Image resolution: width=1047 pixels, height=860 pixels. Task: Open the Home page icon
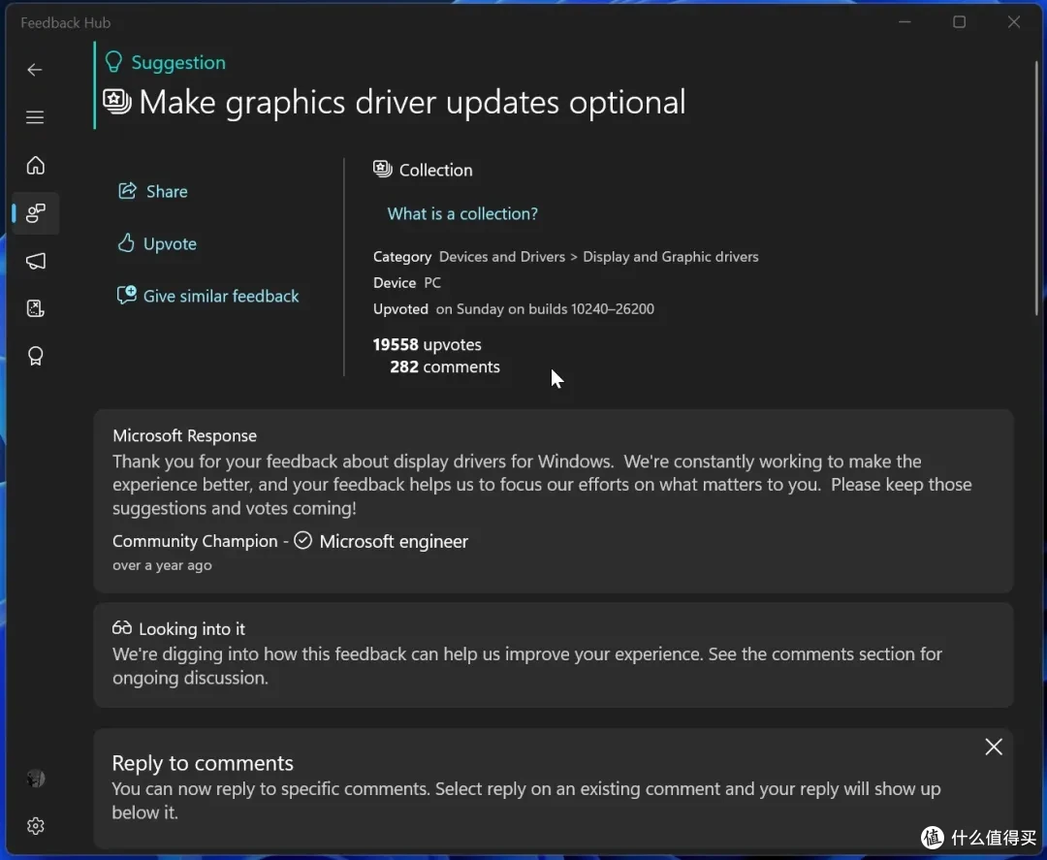(x=36, y=165)
